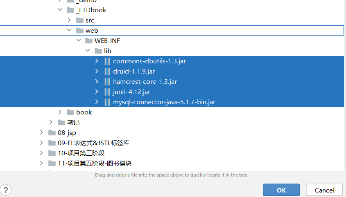Screen dimensions: 346x197
Task: Select the src row label
Action: (x=90, y=20)
